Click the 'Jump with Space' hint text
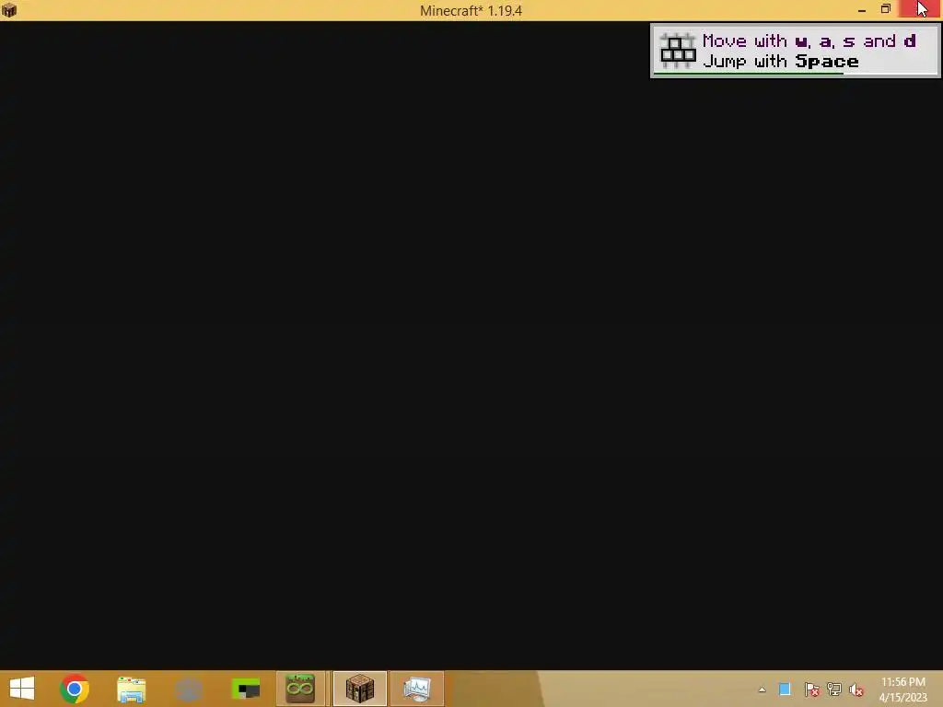Viewport: 943px width, 707px height. [781, 62]
